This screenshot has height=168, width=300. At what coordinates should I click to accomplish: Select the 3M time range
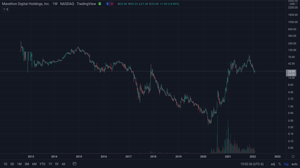[27, 164]
